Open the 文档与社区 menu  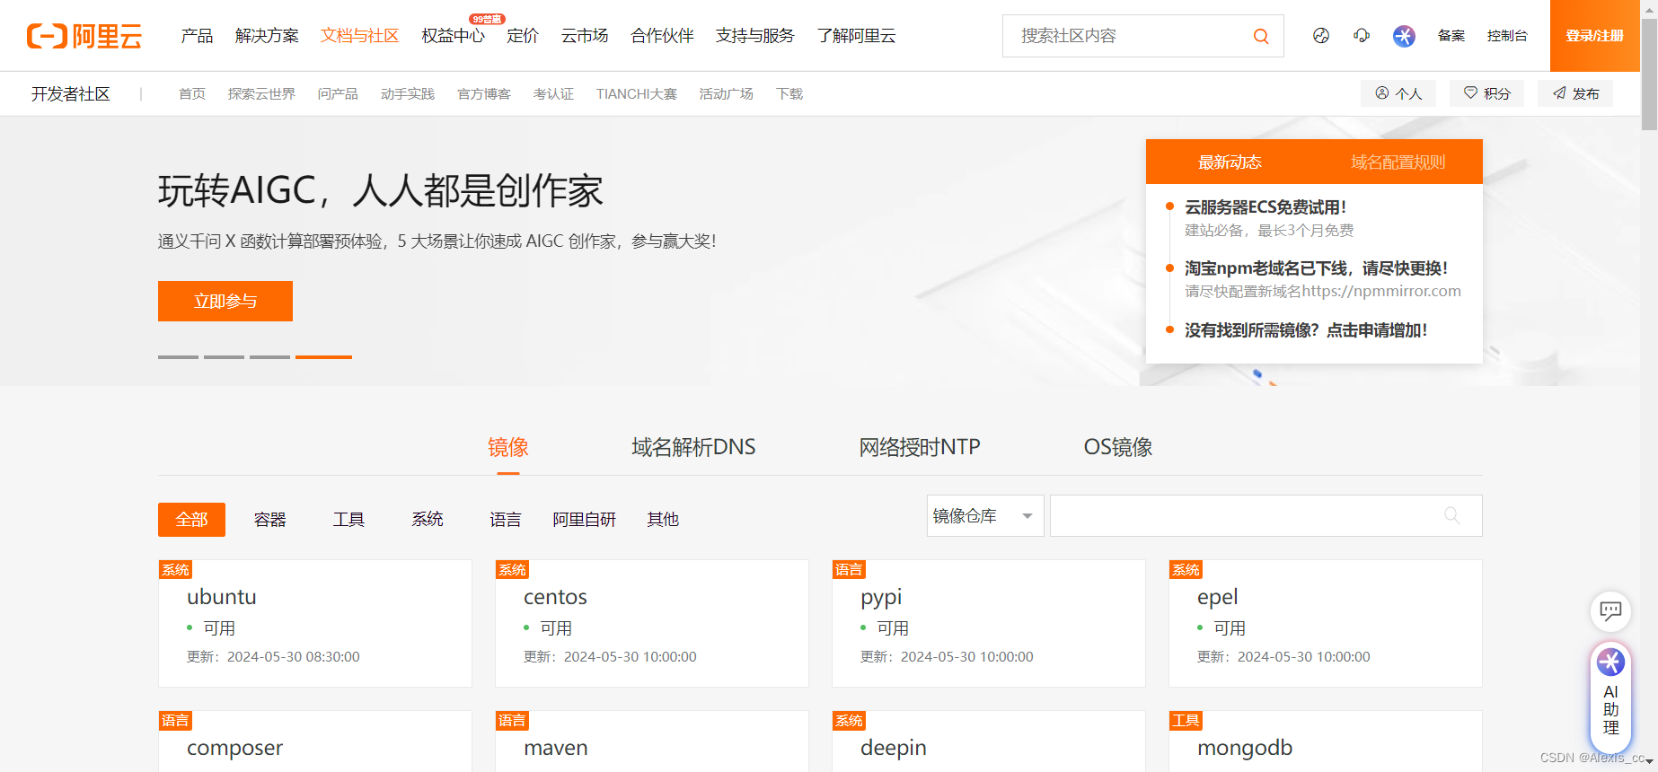(359, 36)
